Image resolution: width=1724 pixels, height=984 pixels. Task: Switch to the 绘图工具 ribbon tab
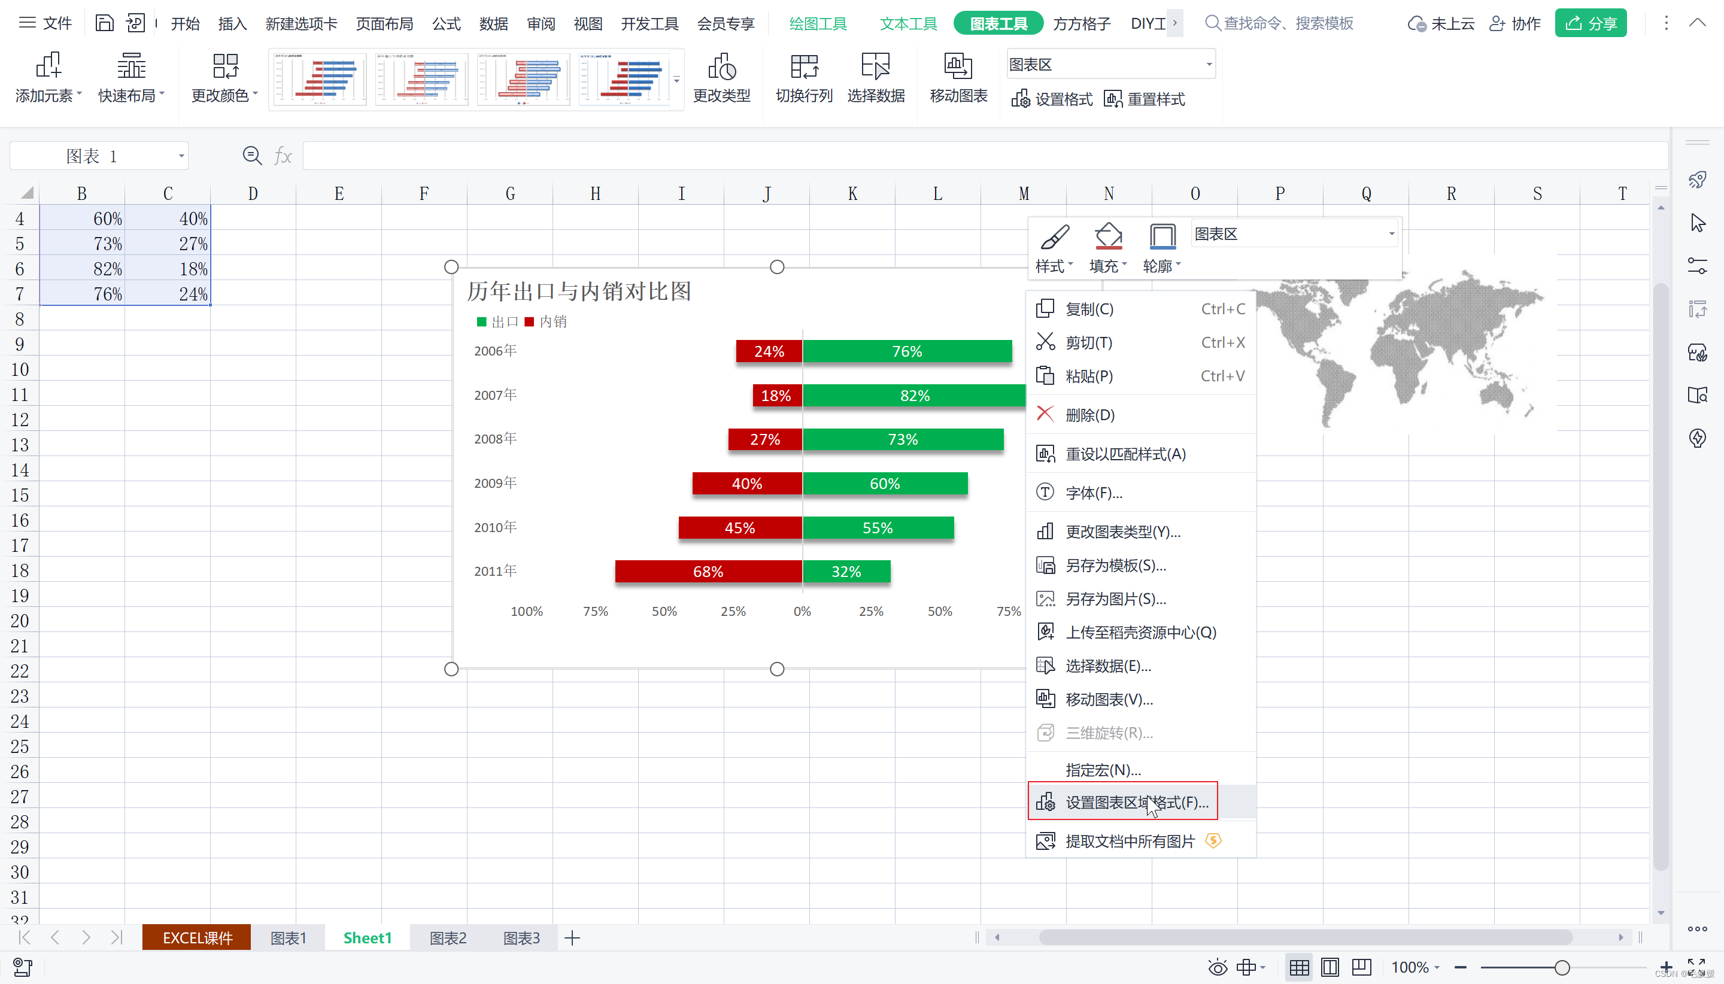818,24
